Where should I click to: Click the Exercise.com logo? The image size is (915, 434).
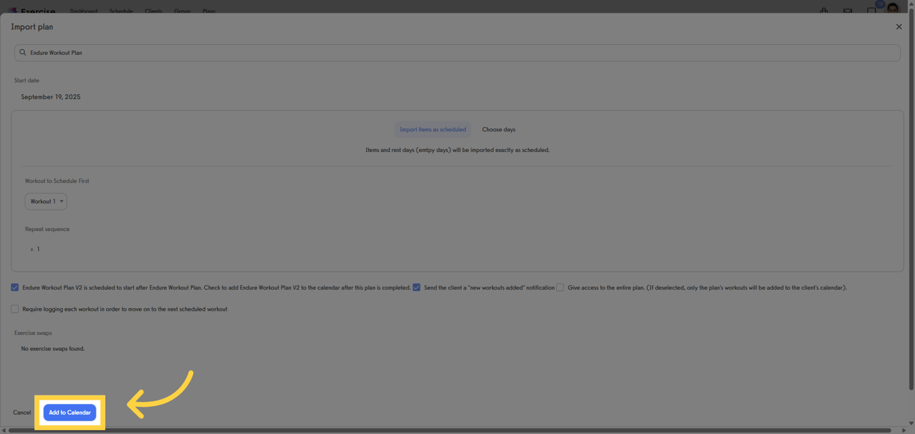(x=29, y=10)
